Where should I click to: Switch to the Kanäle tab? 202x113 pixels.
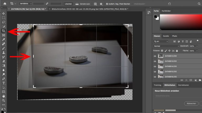click(x=166, y=36)
